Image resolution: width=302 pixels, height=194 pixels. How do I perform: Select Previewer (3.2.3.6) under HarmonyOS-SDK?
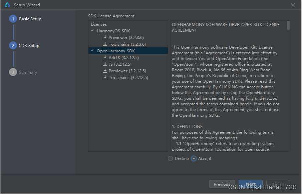[x=126, y=38]
